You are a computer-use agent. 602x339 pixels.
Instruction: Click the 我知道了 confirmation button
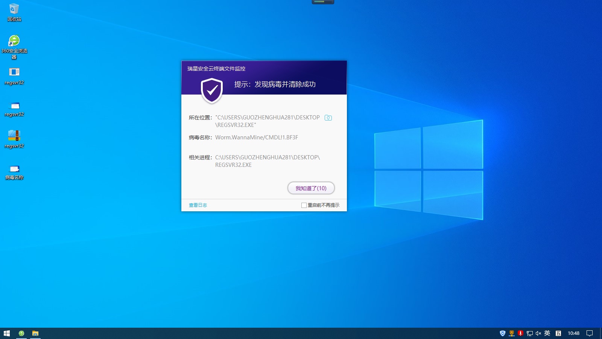pyautogui.click(x=311, y=188)
